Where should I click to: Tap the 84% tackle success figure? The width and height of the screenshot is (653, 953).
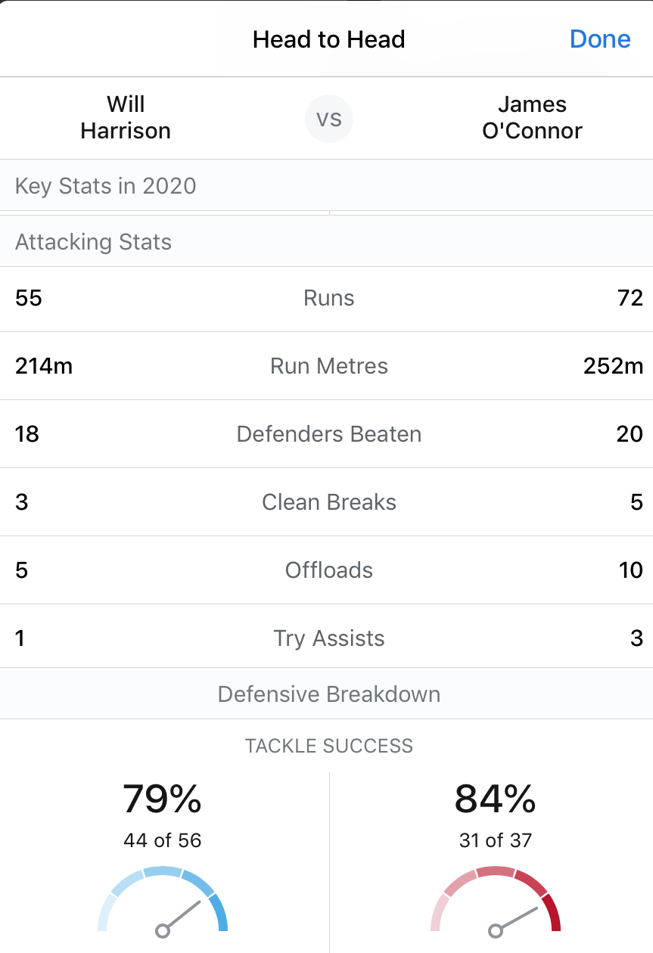(496, 799)
